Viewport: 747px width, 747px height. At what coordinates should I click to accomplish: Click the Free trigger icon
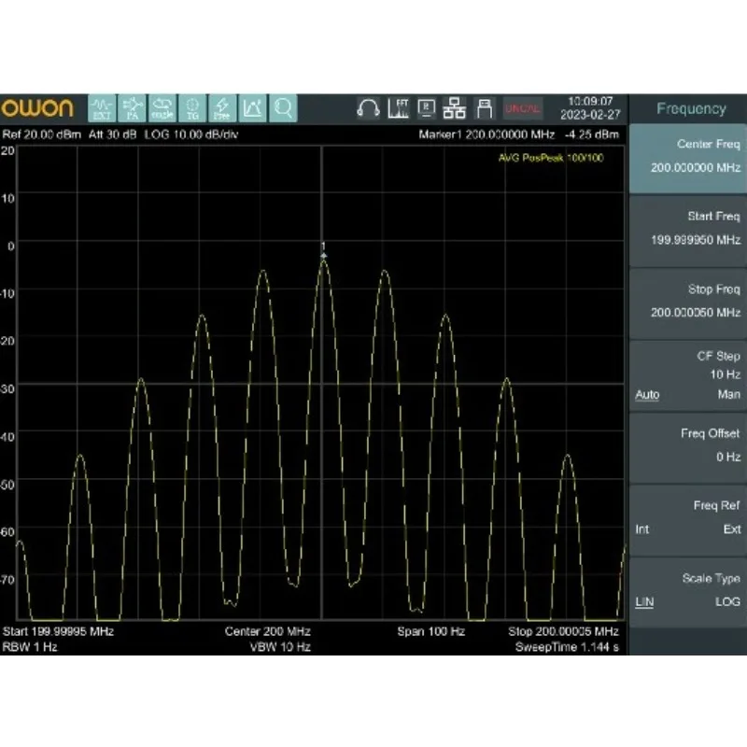[222, 108]
